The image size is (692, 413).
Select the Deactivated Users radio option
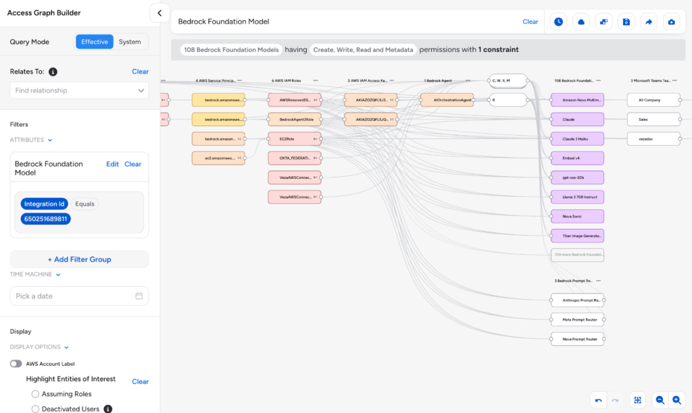pos(36,409)
